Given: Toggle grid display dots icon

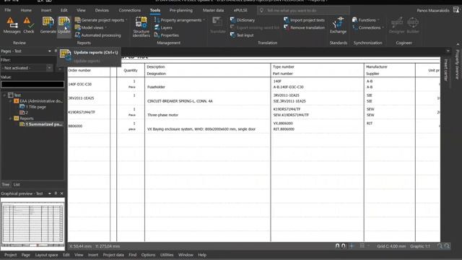Looking at the screenshot, I should (362, 246).
